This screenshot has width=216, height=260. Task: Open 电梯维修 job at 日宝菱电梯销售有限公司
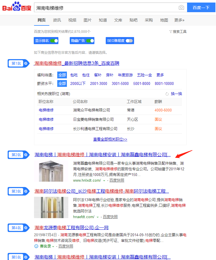click(x=46, y=119)
